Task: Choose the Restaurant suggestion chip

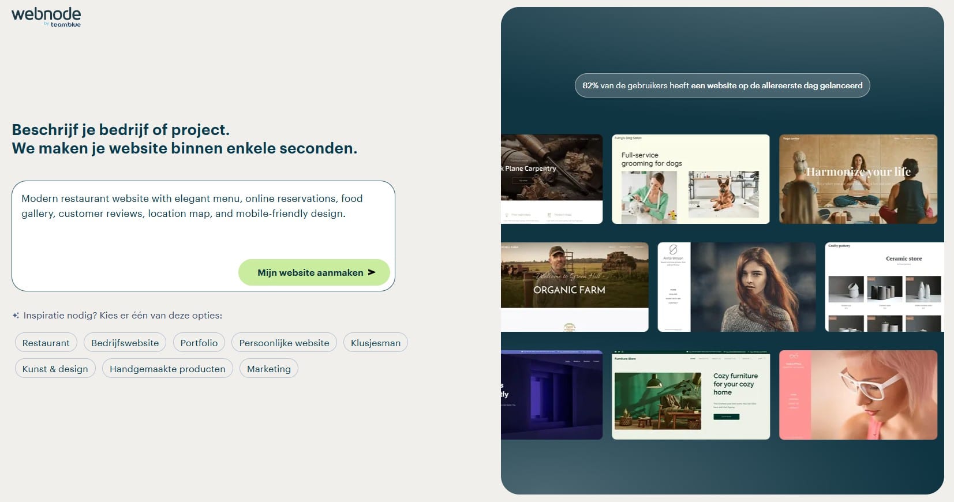Action: tap(46, 343)
